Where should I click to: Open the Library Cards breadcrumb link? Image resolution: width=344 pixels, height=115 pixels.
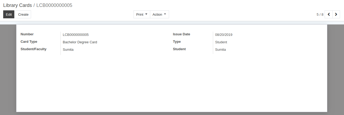tap(18, 5)
